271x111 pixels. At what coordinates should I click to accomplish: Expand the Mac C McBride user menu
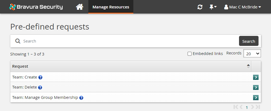click(x=243, y=7)
